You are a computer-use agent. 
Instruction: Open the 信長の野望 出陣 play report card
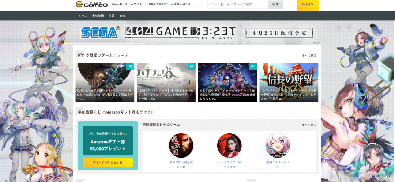click(x=289, y=82)
